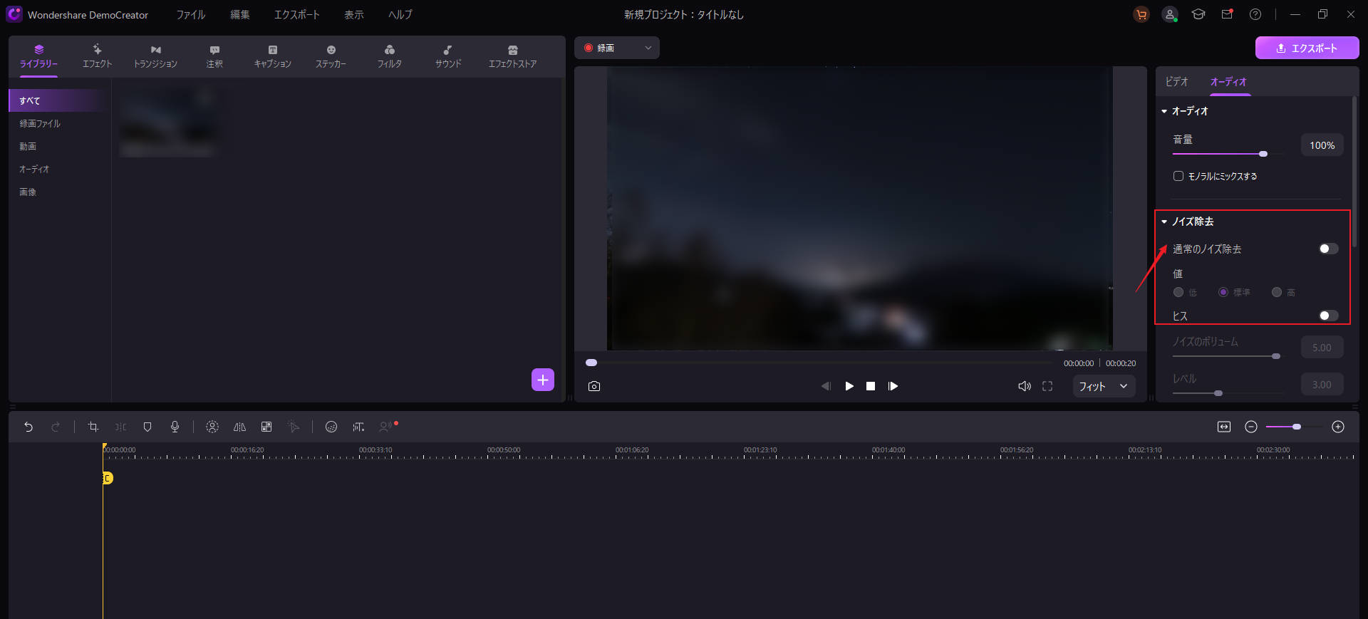The width and height of the screenshot is (1368, 619).
Task: Select 画像 category
Action: [28, 192]
